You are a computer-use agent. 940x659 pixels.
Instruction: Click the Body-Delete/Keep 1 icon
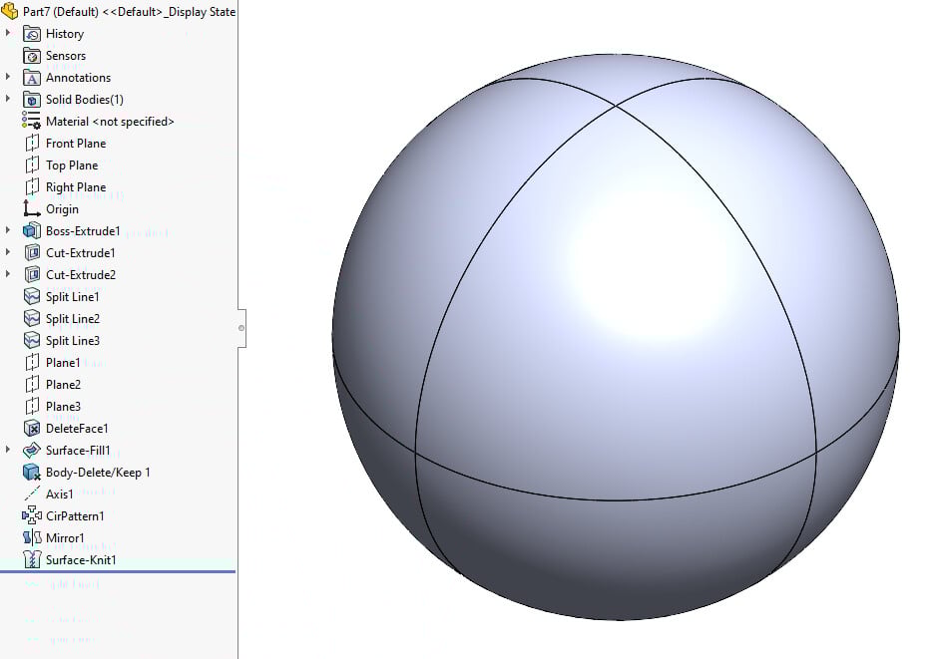[x=32, y=473]
